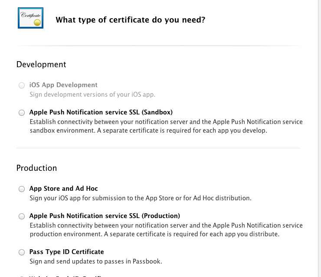Choose Apple Push Notification service SSL (Sandbox) radio
This screenshot has width=321, height=277.
22,113
